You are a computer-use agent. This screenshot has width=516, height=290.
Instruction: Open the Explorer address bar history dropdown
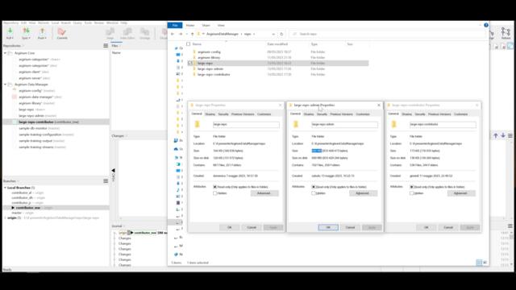coord(273,34)
